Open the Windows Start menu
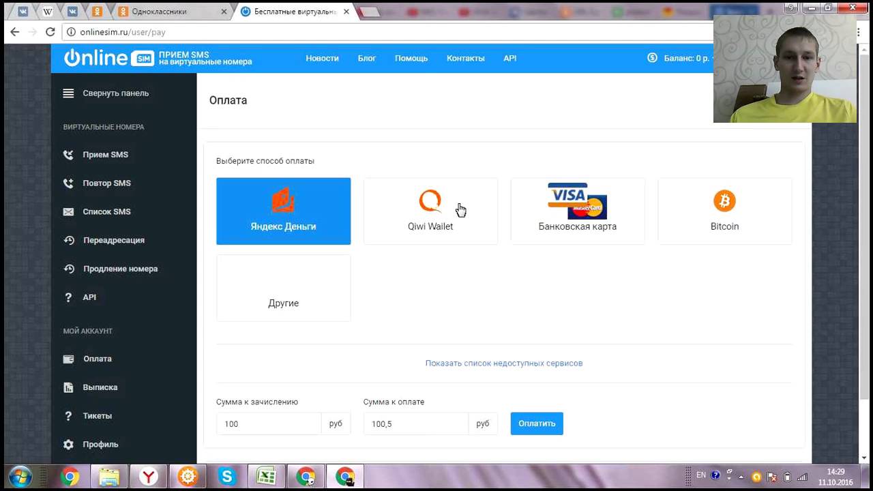Screen dimensions: 873x491 coord(20,477)
